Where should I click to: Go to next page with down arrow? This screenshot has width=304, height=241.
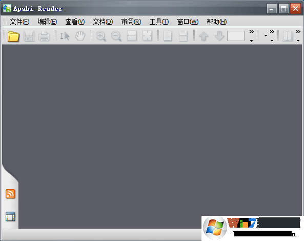pos(219,36)
